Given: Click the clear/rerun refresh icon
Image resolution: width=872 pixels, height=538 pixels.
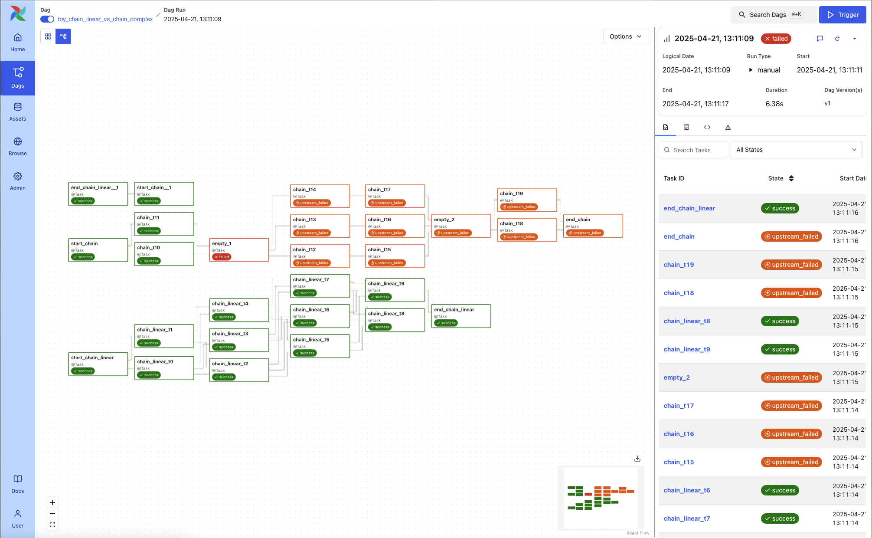Looking at the screenshot, I should click(837, 39).
